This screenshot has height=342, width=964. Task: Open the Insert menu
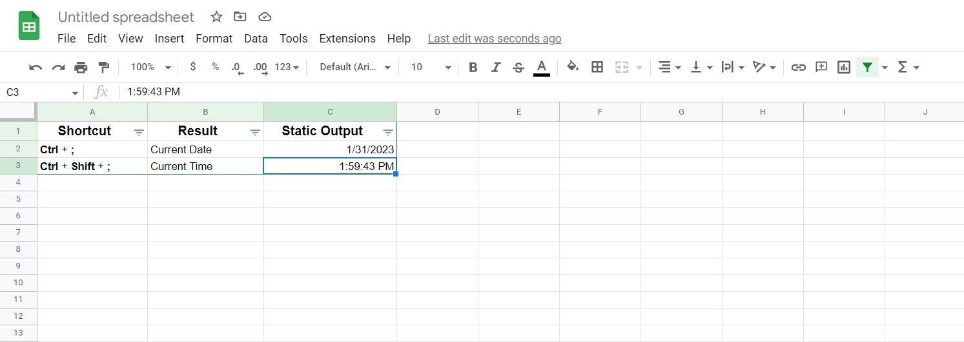pyautogui.click(x=169, y=39)
